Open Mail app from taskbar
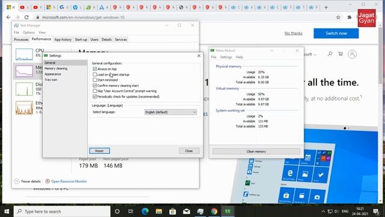This screenshot has height=217, width=385. point(186,212)
